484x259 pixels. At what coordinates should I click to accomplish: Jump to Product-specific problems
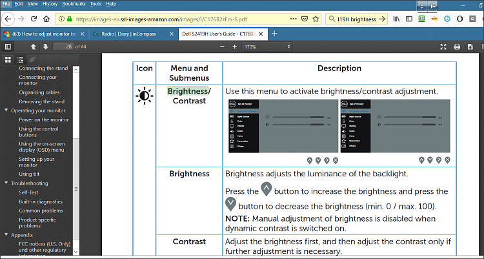click(37, 223)
